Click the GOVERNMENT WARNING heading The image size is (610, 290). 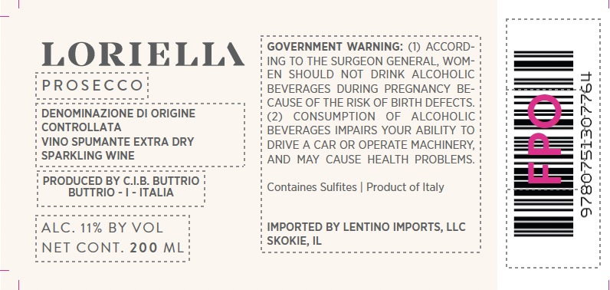click(x=335, y=47)
